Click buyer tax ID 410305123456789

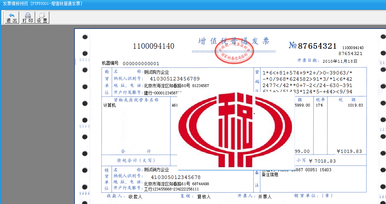click(175, 79)
